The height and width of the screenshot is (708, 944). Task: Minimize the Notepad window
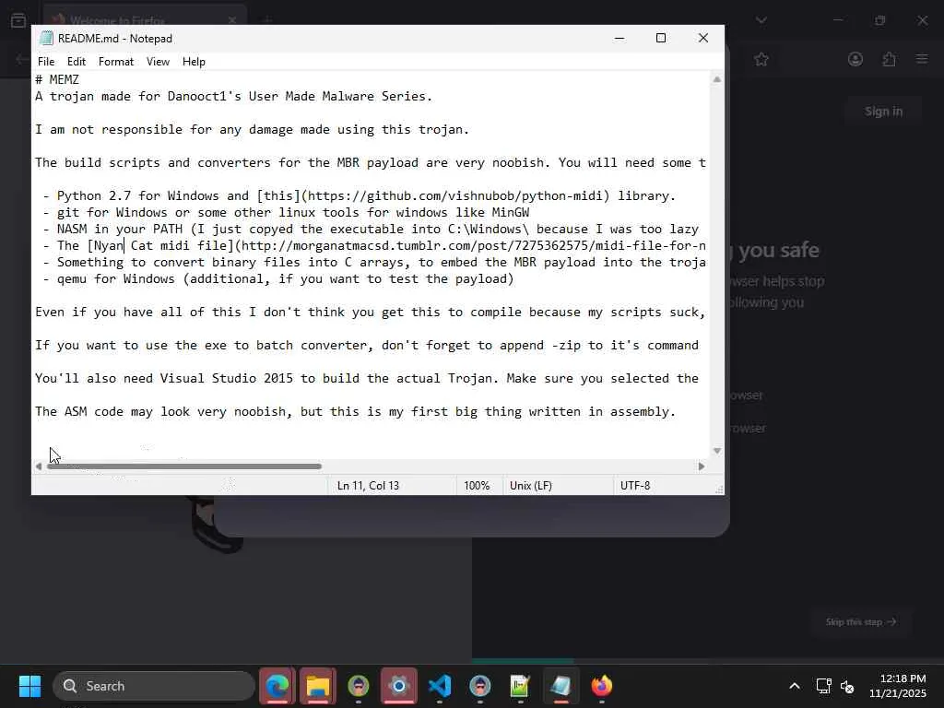tap(619, 38)
